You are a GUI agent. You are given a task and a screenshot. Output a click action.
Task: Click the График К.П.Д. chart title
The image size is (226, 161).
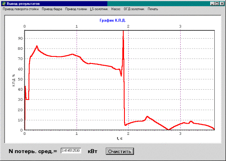click(x=112, y=20)
